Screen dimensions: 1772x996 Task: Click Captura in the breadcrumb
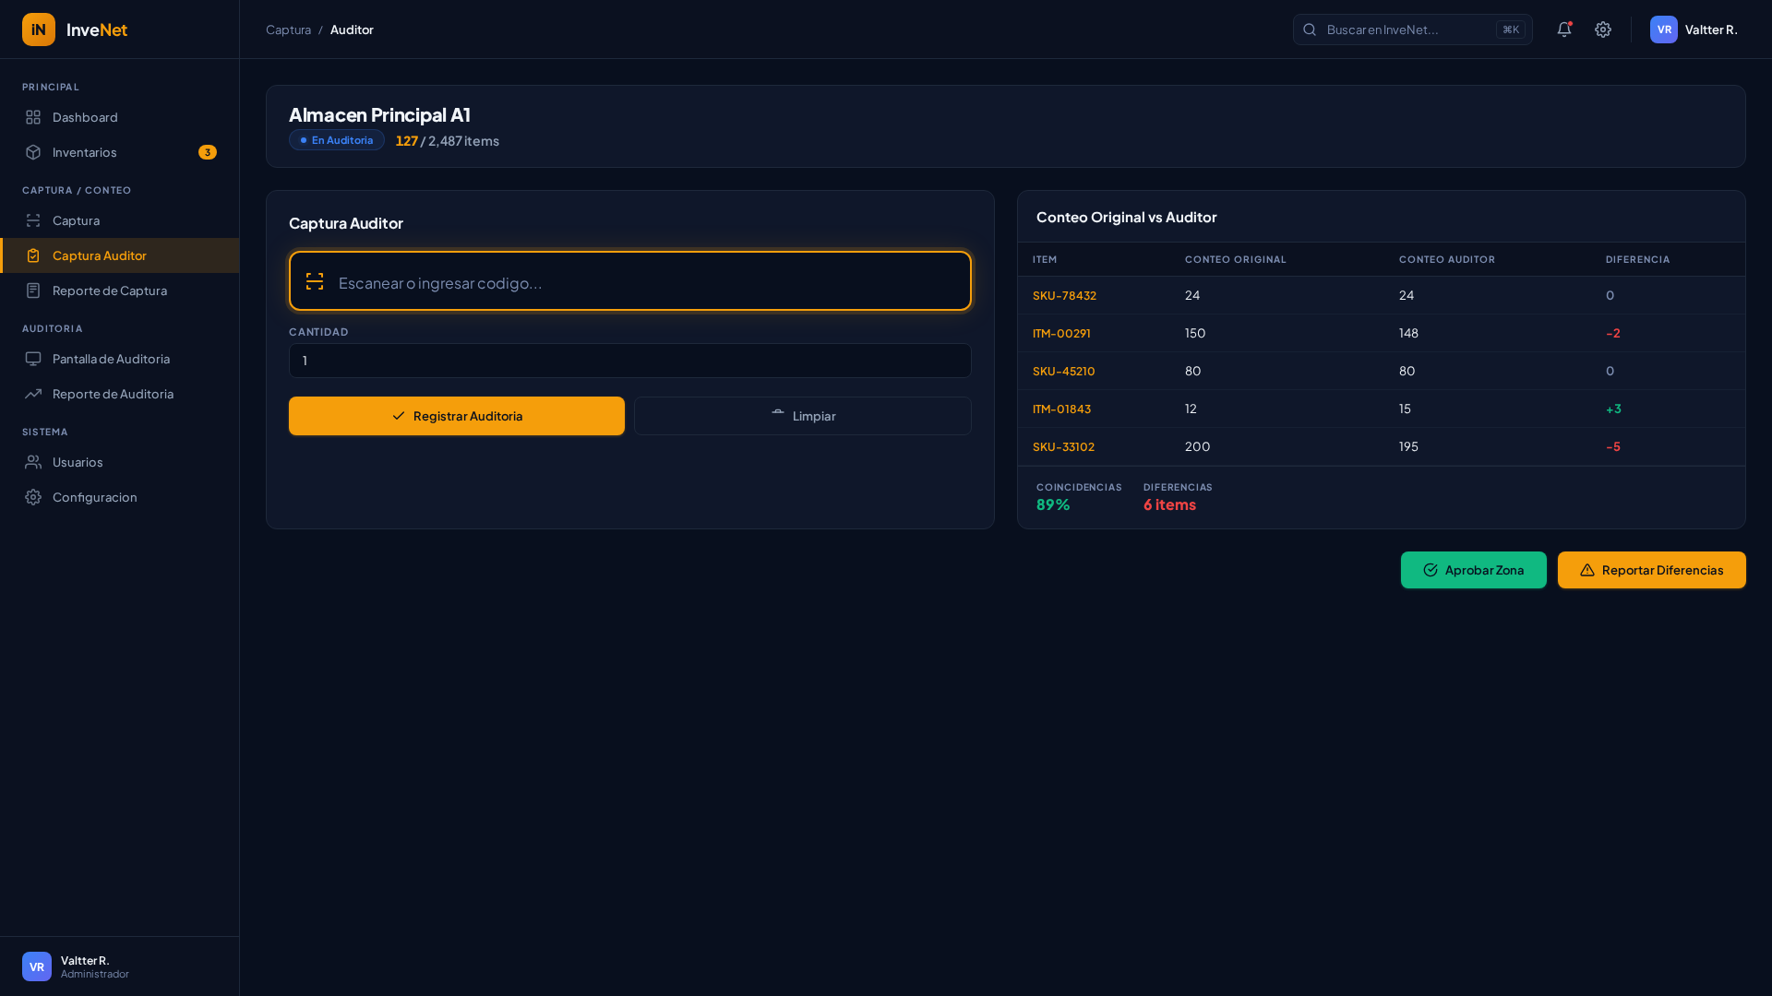pyautogui.click(x=288, y=30)
